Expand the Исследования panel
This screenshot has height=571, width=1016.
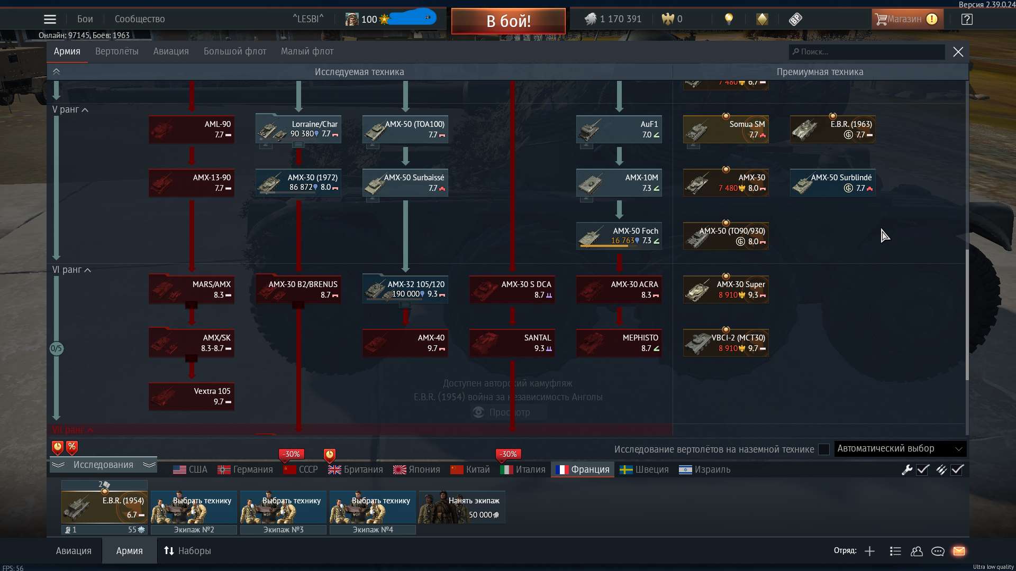(x=103, y=465)
